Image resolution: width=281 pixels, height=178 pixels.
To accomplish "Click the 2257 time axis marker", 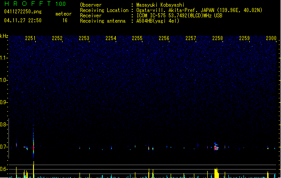I will click(191, 38).
